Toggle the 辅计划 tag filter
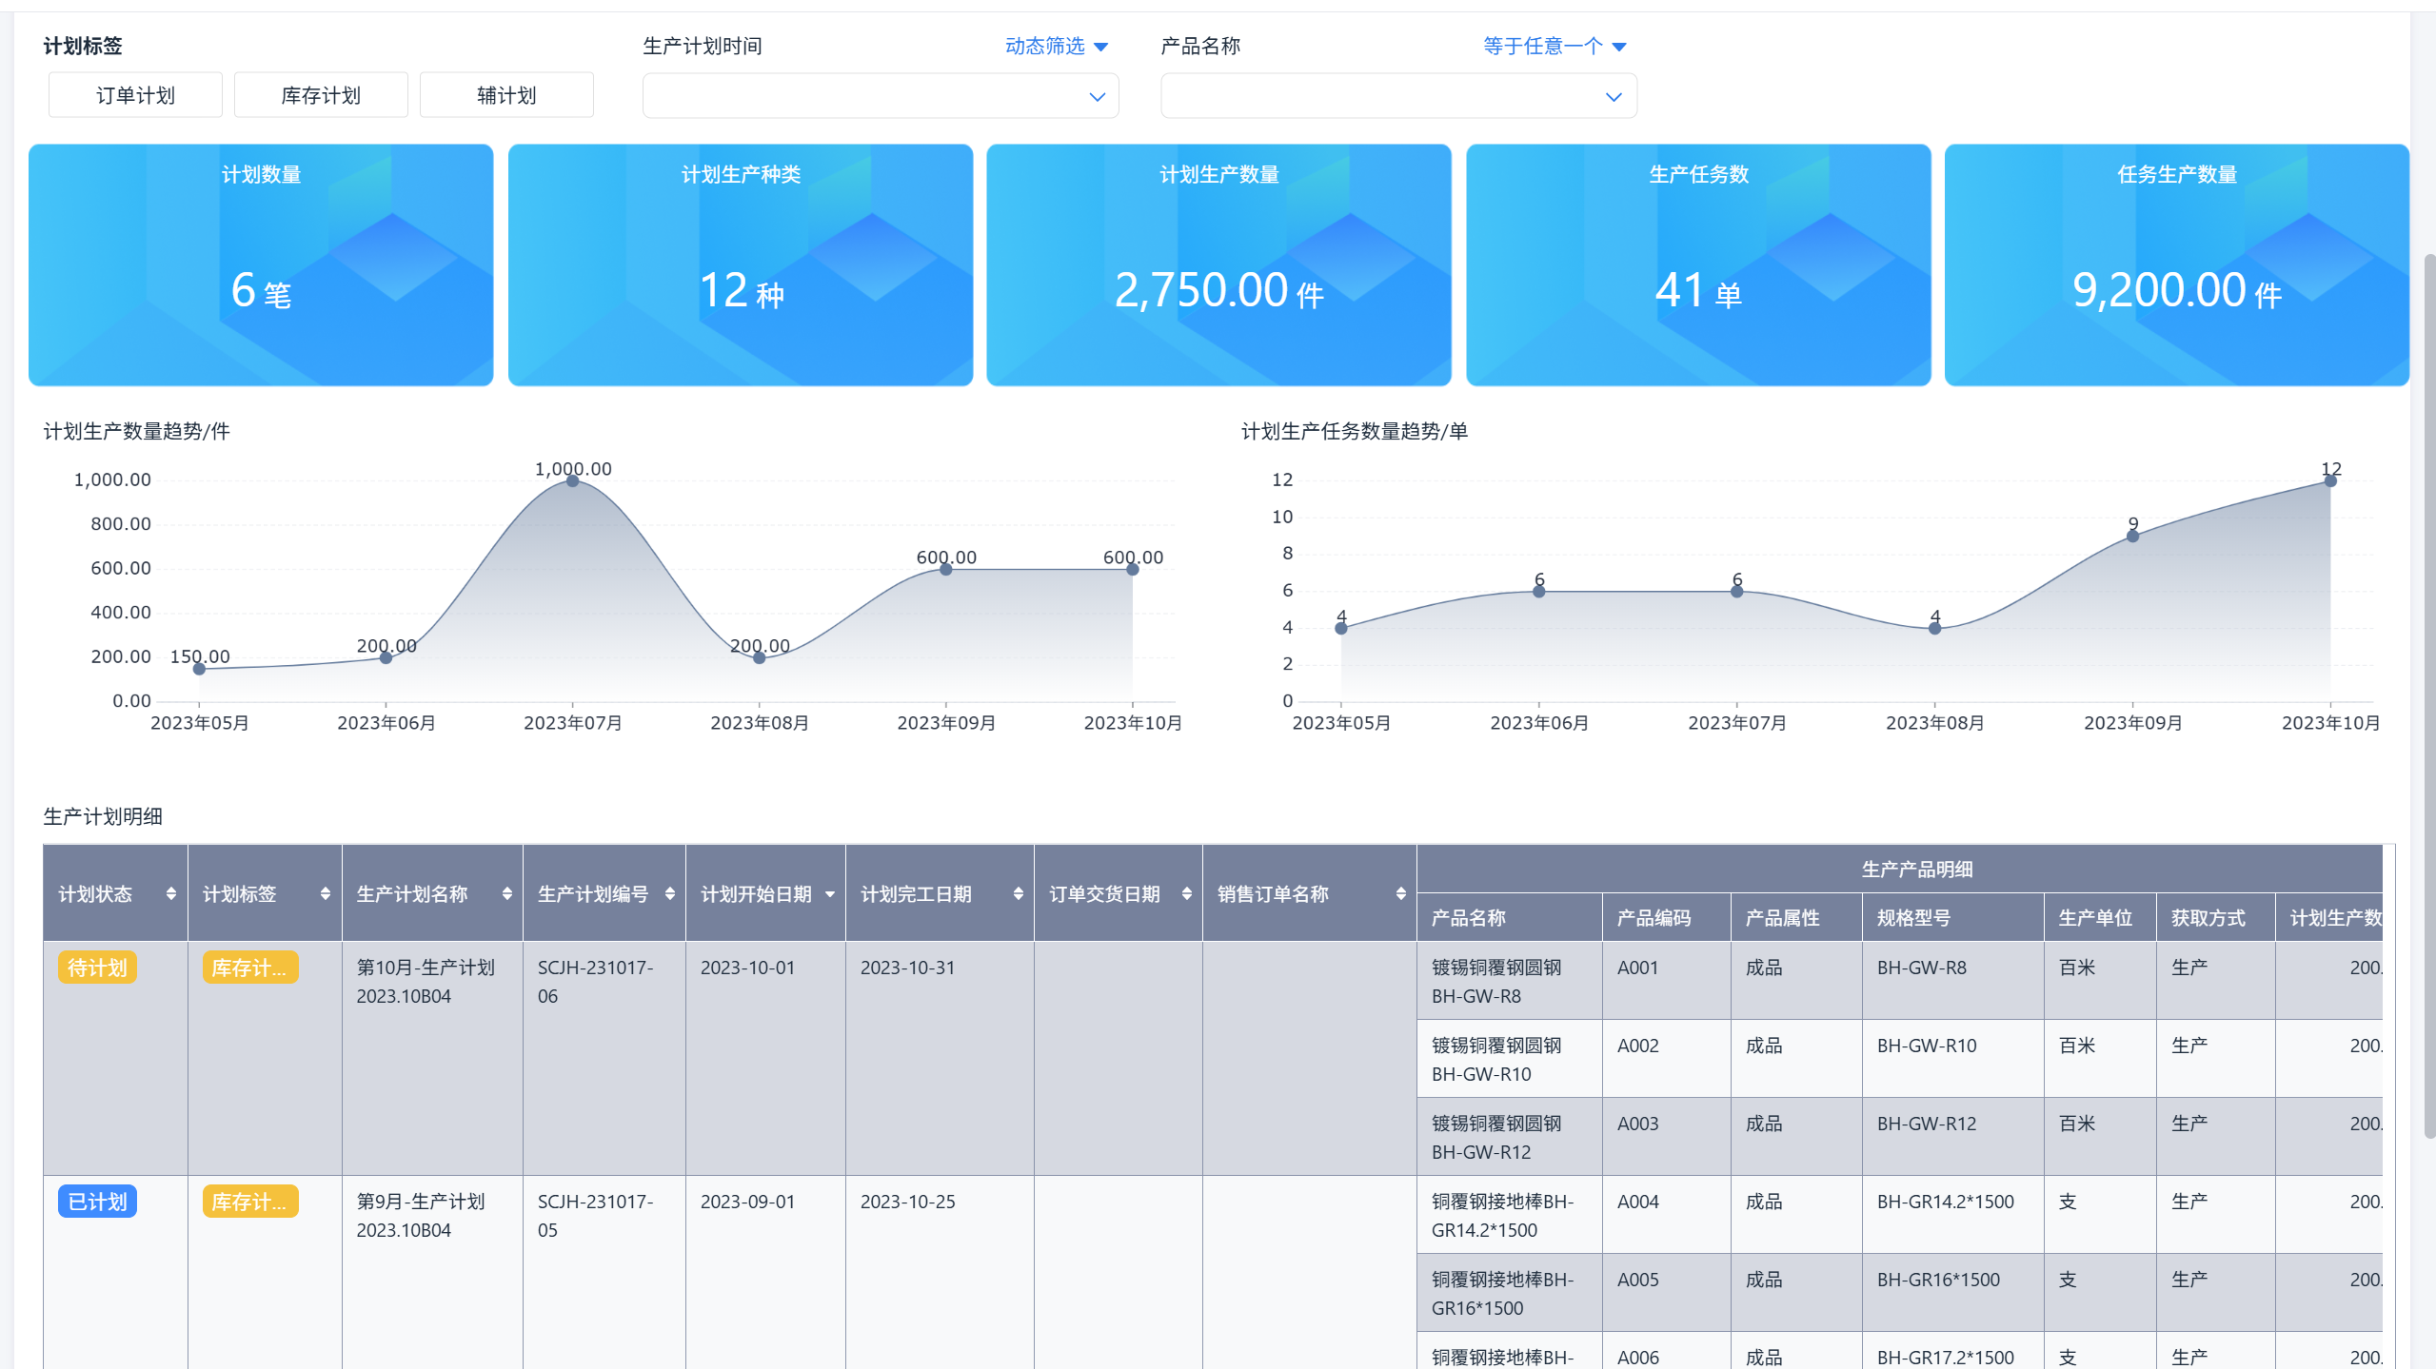2436x1369 pixels. (506, 95)
